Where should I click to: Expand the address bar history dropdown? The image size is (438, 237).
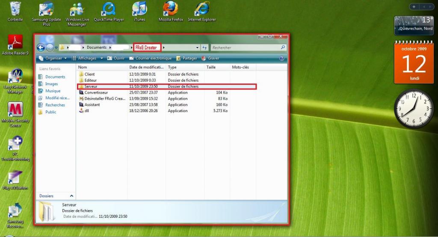197,47
